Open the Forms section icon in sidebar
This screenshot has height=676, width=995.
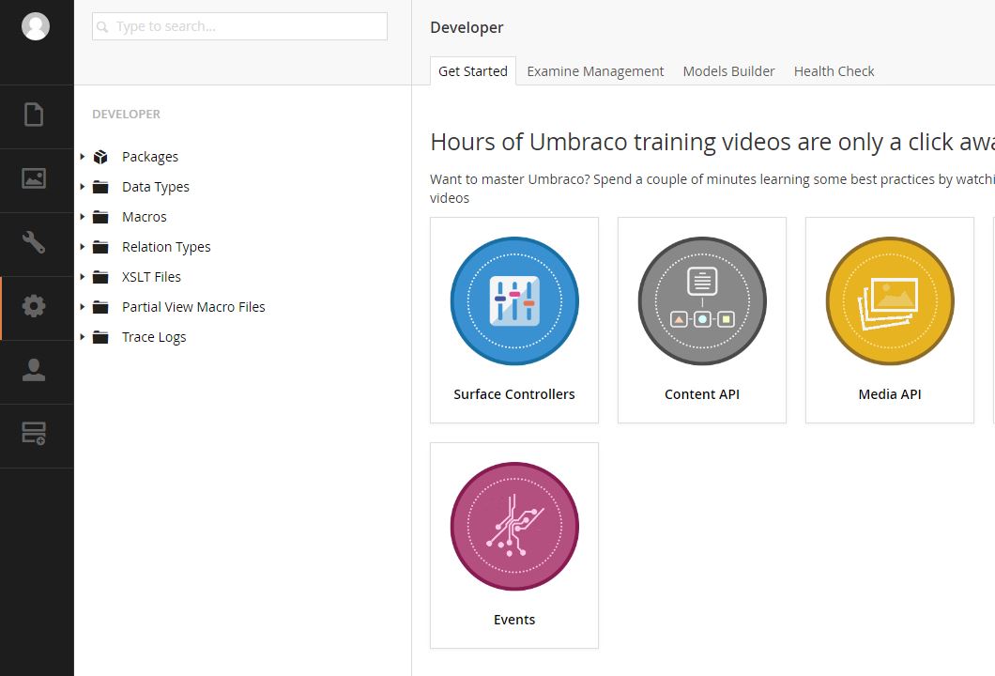click(34, 434)
